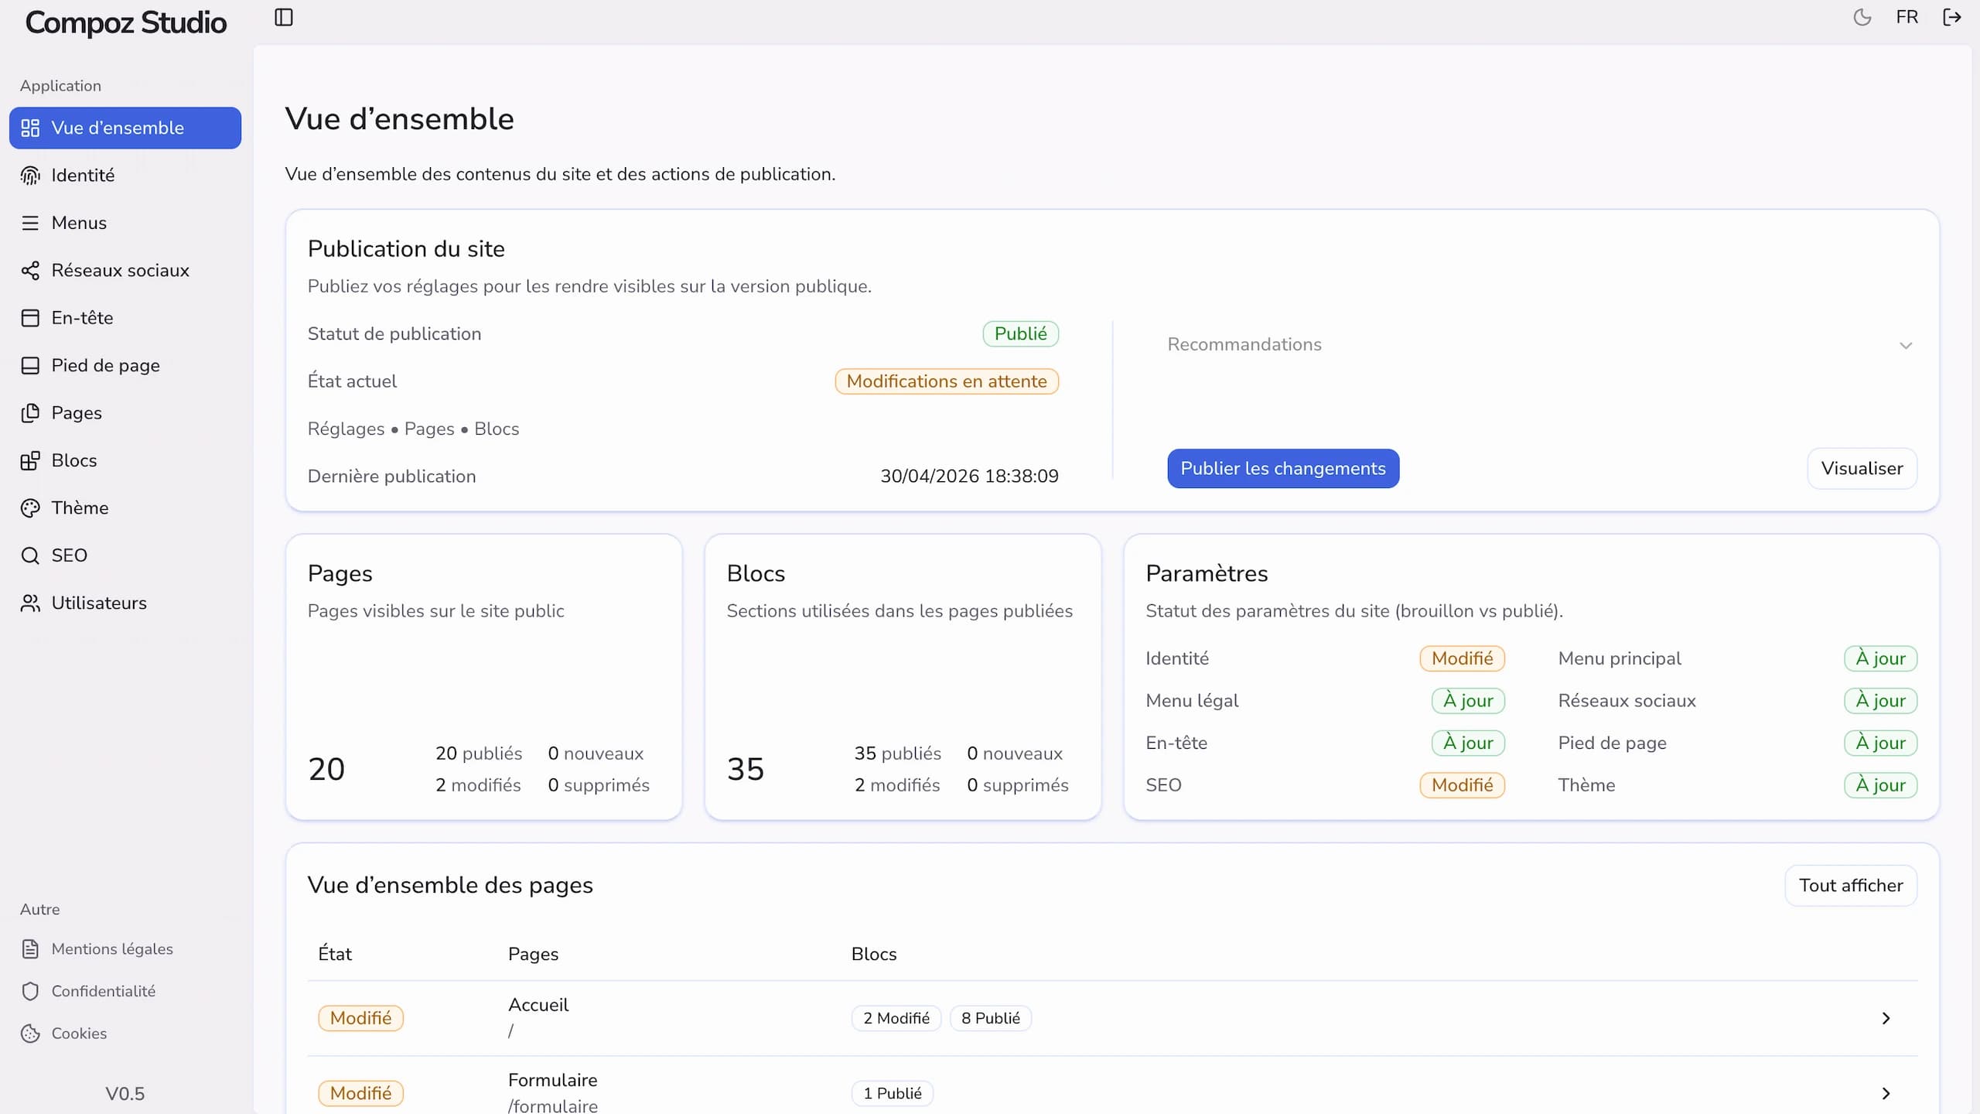Open Confidentialité link
The width and height of the screenshot is (1980, 1114).
coord(104,991)
